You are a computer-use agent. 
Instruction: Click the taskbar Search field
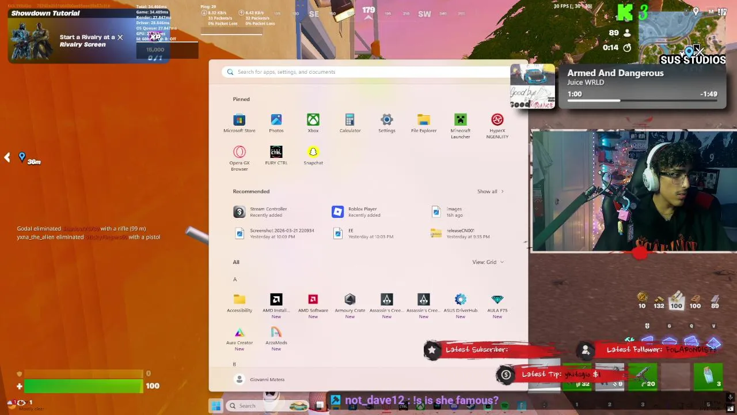point(268,406)
